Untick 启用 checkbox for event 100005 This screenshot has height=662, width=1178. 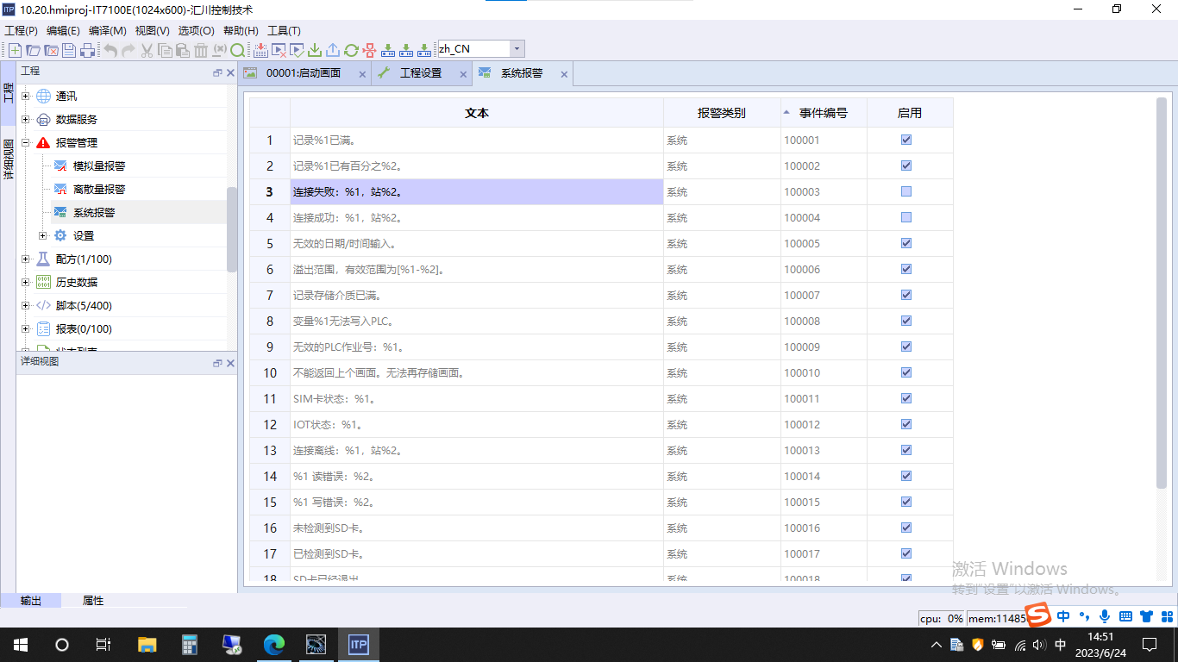tap(906, 243)
